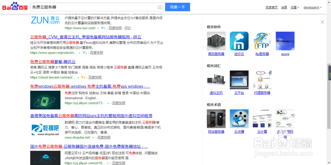This screenshot has height=165, width=331.
Task: Click the 迷你云 label link
Action: 239,54
